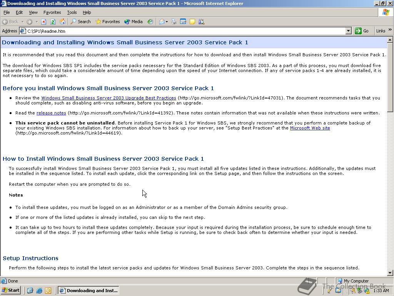Click the My Computer zone icon
394x296 pixels.
[x=340, y=281]
